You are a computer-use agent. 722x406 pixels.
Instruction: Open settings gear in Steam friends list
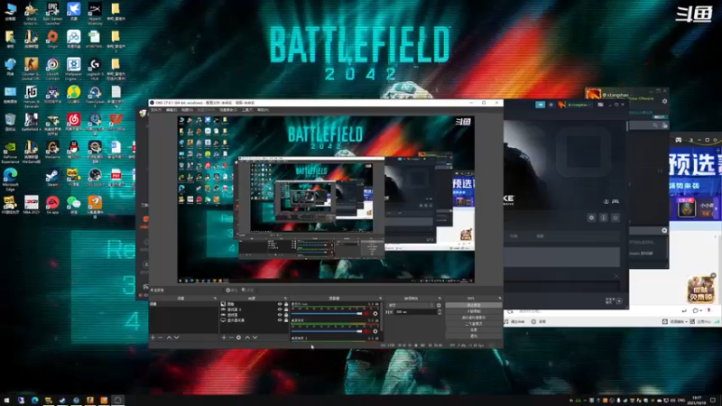(x=664, y=101)
